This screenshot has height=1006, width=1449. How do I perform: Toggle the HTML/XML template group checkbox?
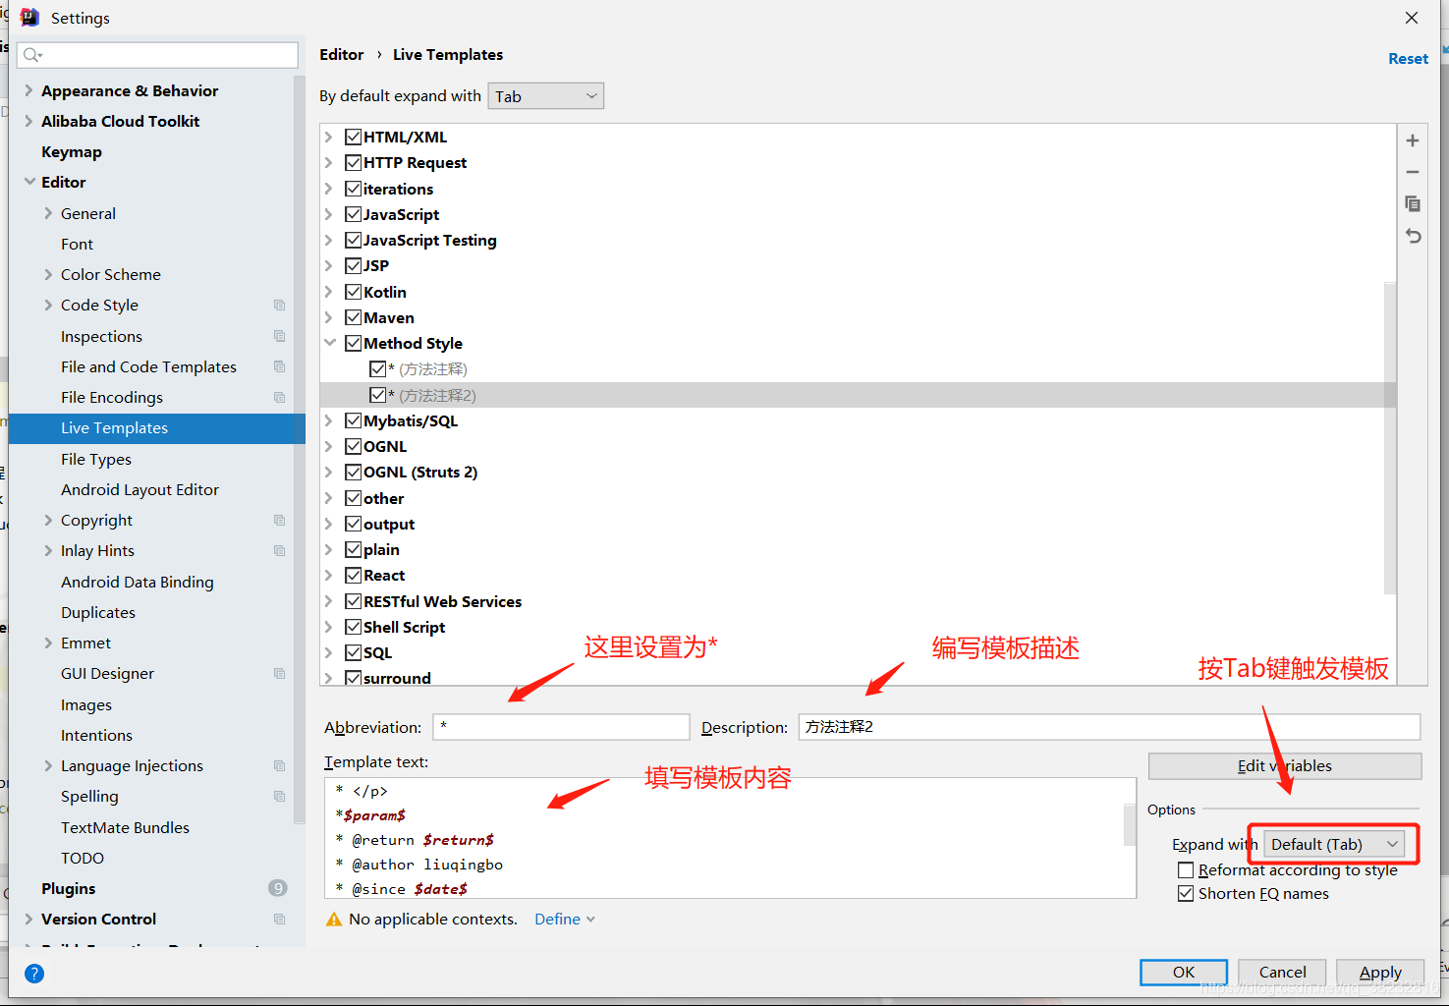[x=354, y=137]
